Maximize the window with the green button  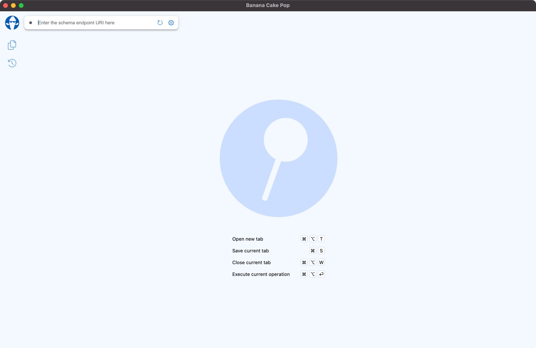point(21,5)
